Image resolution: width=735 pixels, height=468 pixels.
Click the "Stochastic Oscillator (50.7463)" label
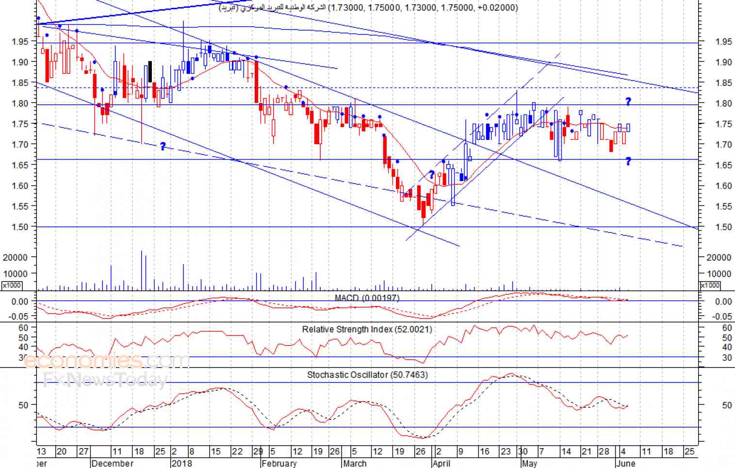tap(367, 375)
